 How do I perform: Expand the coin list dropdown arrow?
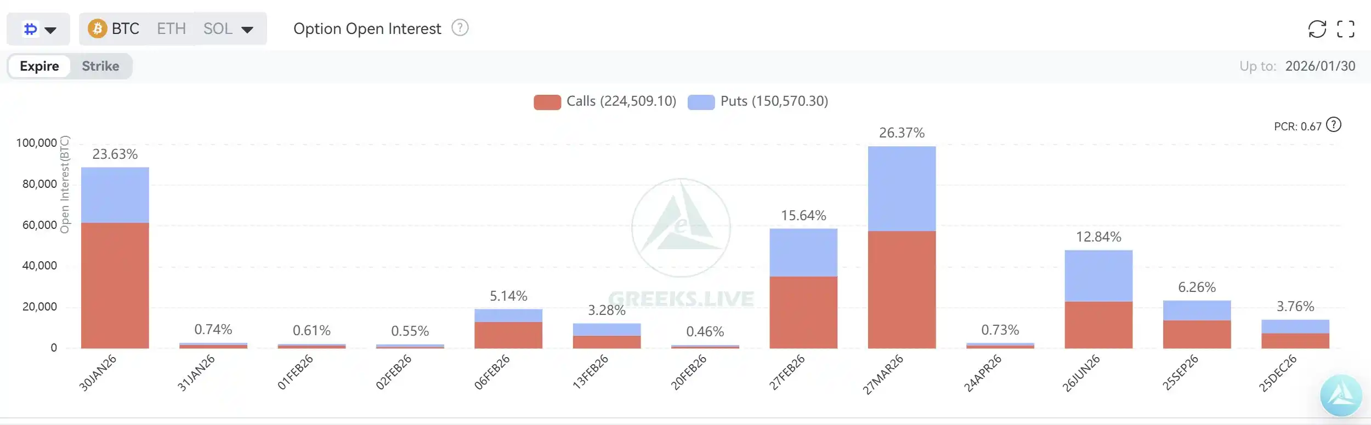click(247, 30)
